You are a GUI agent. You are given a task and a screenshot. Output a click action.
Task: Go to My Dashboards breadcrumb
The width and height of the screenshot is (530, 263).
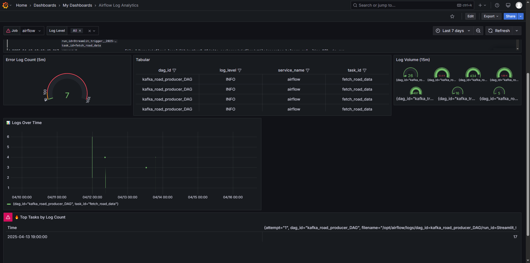tap(77, 5)
